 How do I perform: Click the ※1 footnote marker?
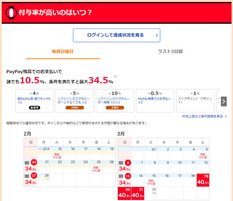[x=115, y=76]
